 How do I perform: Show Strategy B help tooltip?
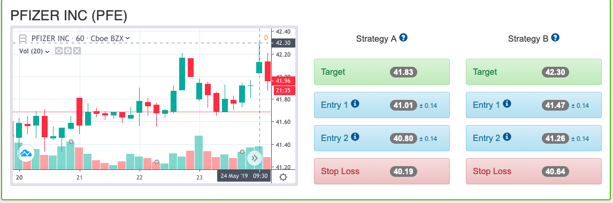click(556, 37)
